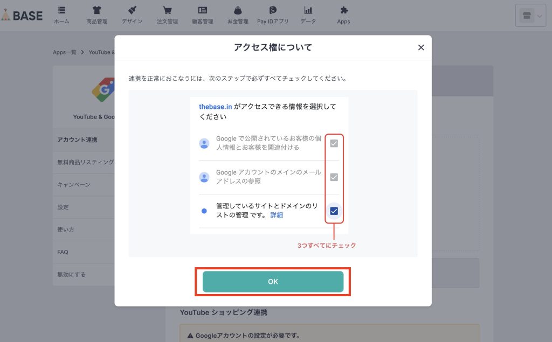The width and height of the screenshot is (552, 342).
Task: Select キャンペーン in the sidebar
Action: point(84,185)
